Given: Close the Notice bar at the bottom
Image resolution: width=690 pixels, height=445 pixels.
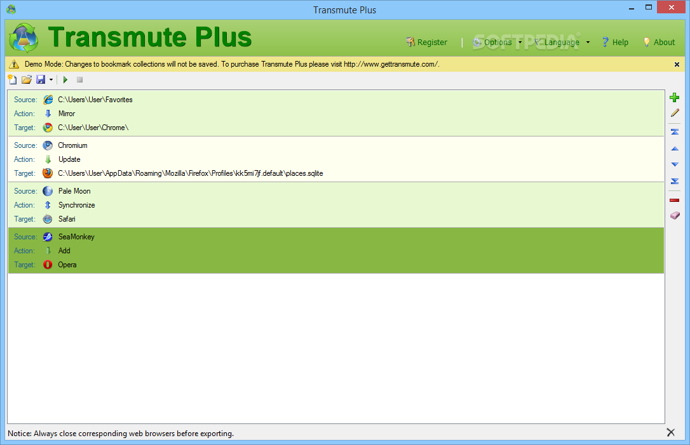Looking at the screenshot, I should 671,432.
